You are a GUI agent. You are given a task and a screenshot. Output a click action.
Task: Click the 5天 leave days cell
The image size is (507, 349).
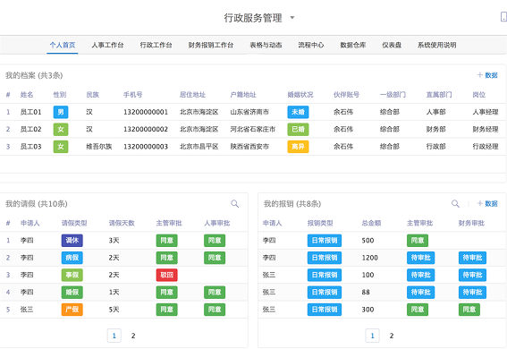[114, 310]
